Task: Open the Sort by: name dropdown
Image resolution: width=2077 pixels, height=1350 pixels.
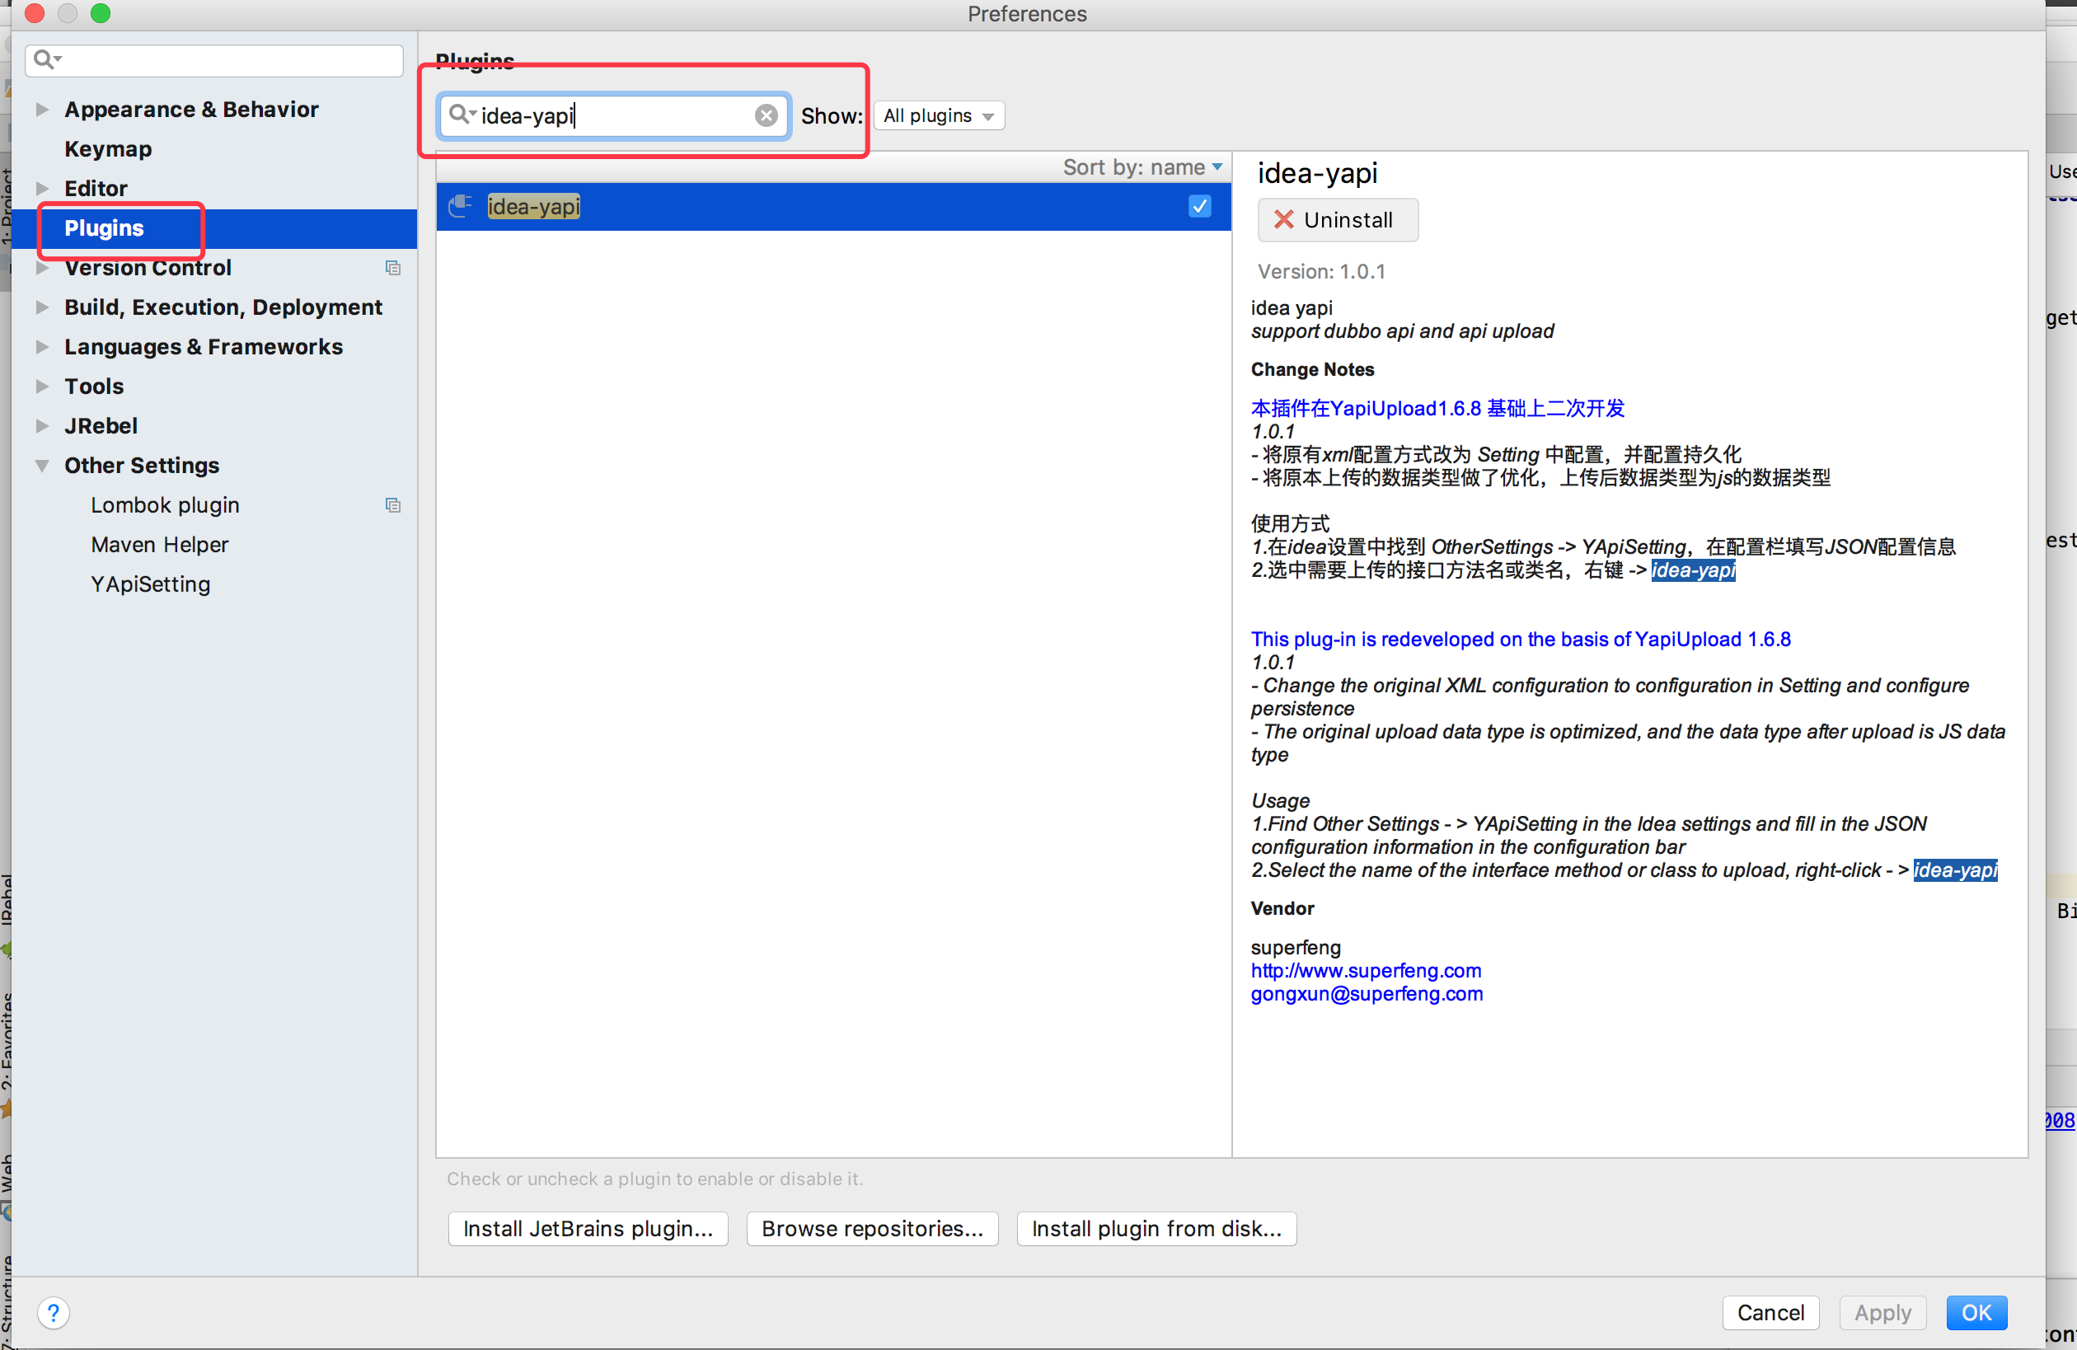Action: click(x=1142, y=167)
